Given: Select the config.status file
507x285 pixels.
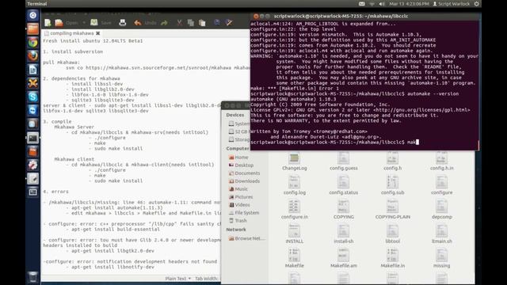Looking at the screenshot, I should coord(343,186).
